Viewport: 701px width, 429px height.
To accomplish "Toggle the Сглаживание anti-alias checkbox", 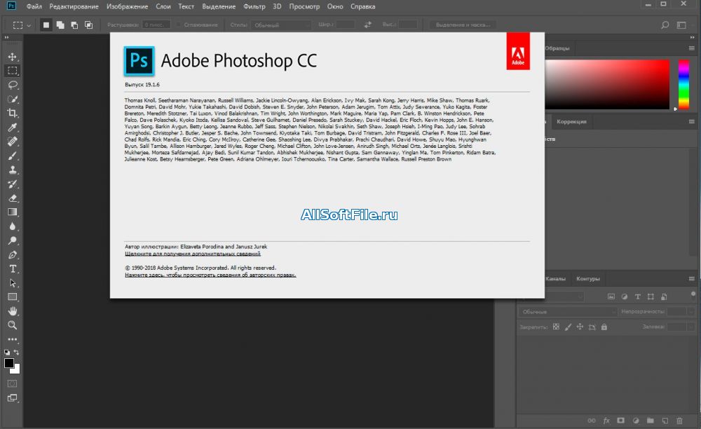I will coord(179,25).
